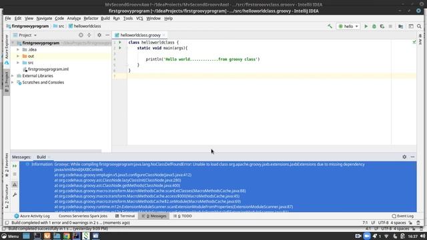
Task: Expand the out folder
Action: click(18, 56)
